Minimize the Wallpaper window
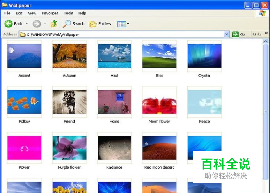This screenshot has height=193, width=270. pos(248,5)
